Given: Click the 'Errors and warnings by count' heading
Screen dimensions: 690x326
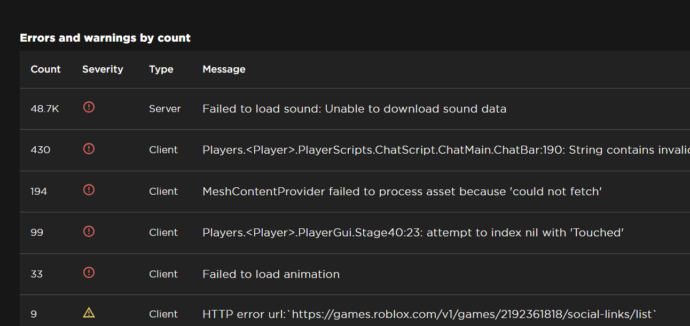Looking at the screenshot, I should coord(105,38).
